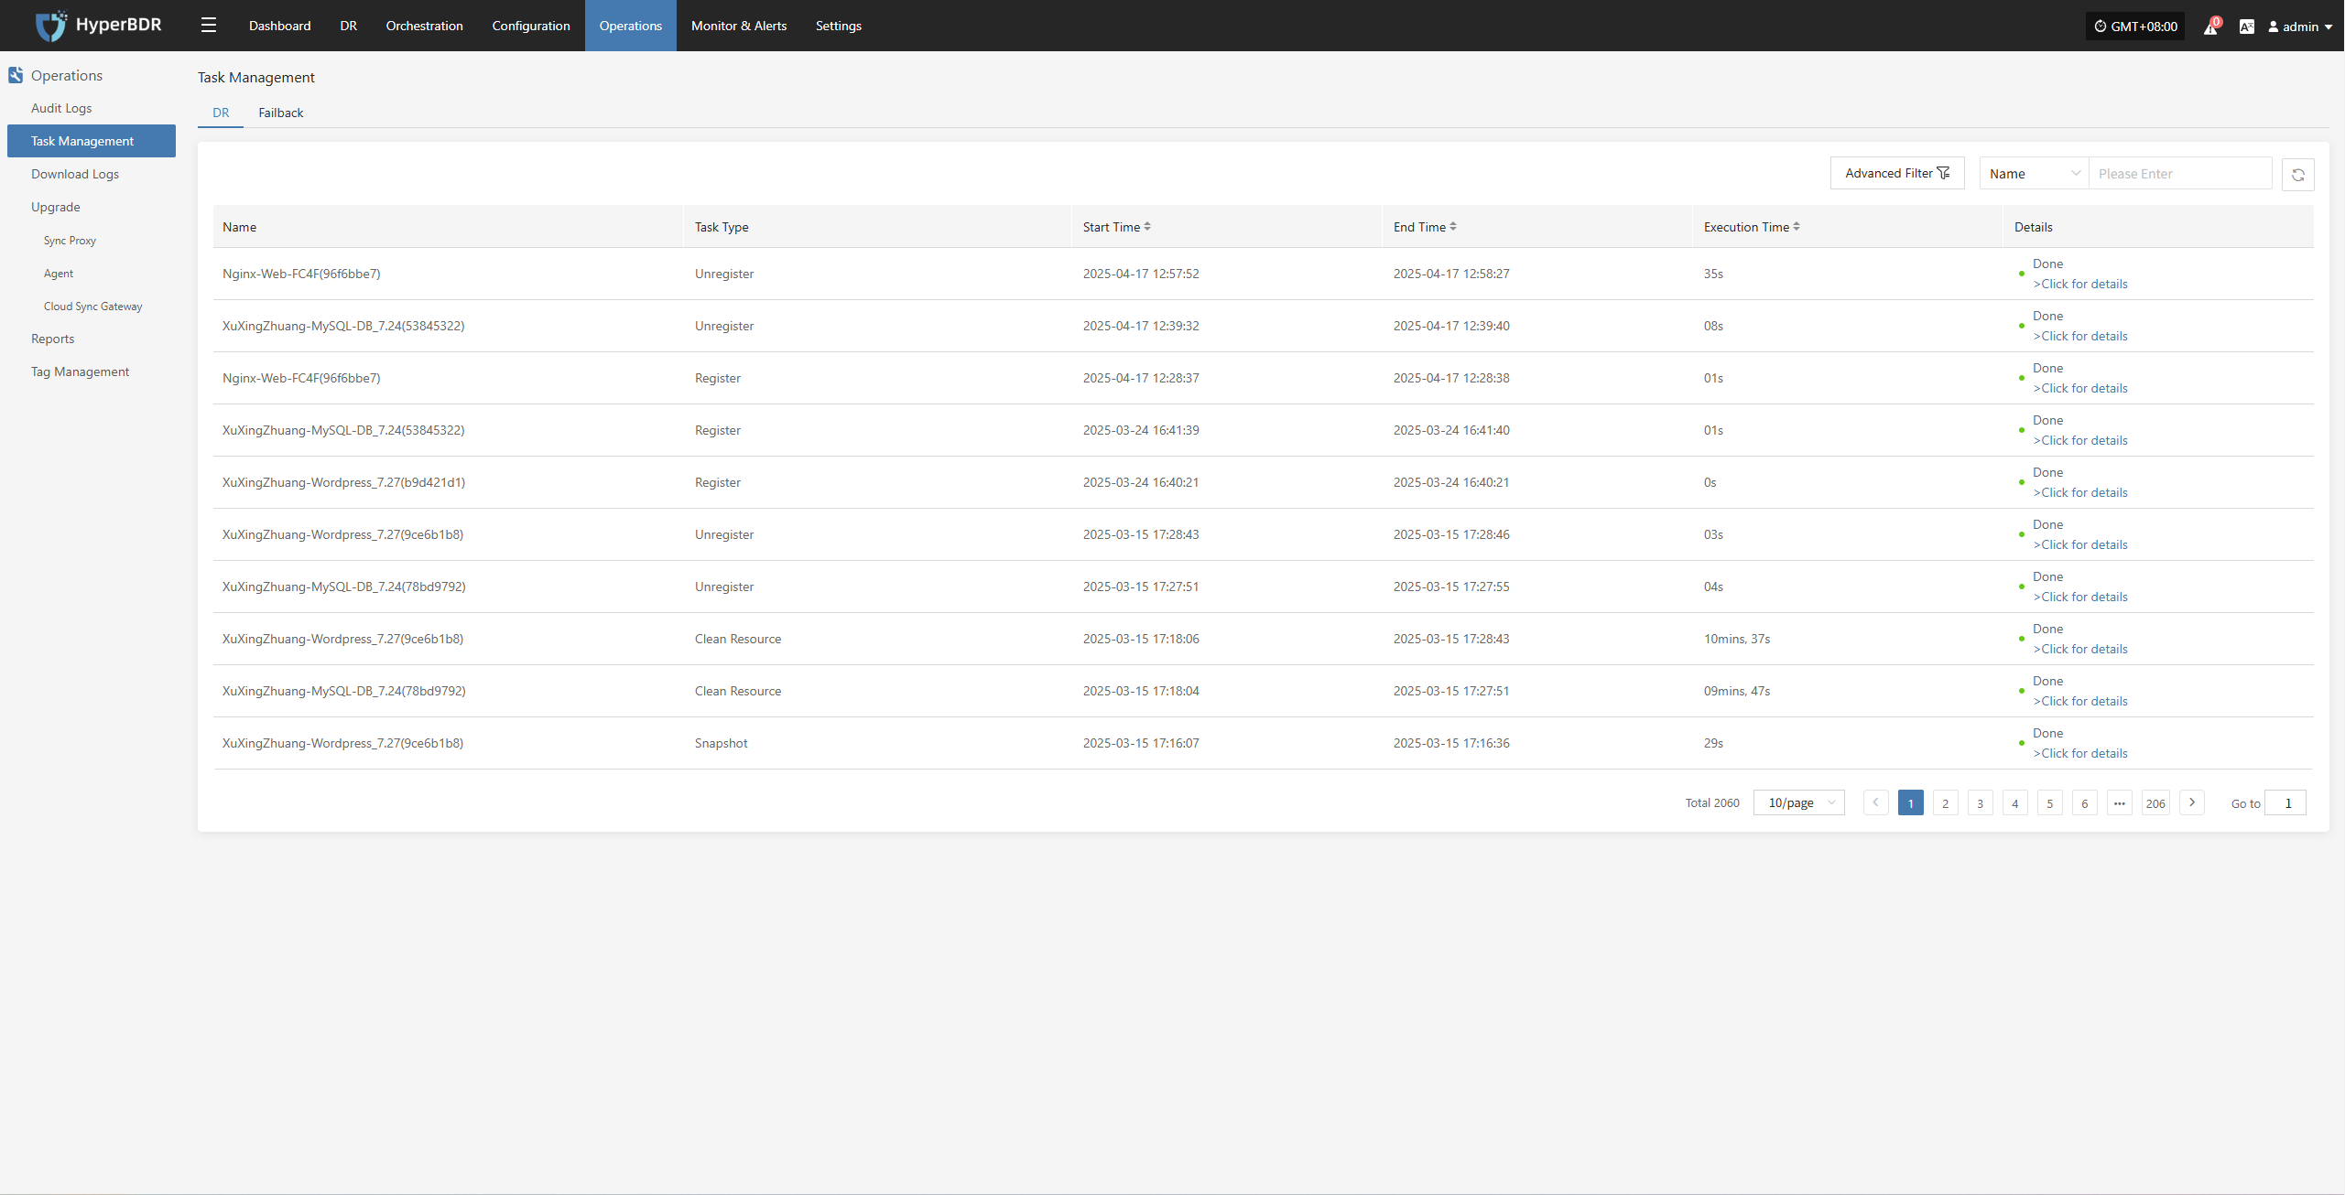This screenshot has width=2345, height=1195.
Task: Click the Advanced Filter button
Action: pyautogui.click(x=1897, y=173)
